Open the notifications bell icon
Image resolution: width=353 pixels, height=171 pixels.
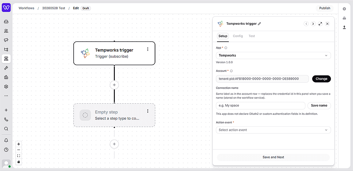coord(6,140)
